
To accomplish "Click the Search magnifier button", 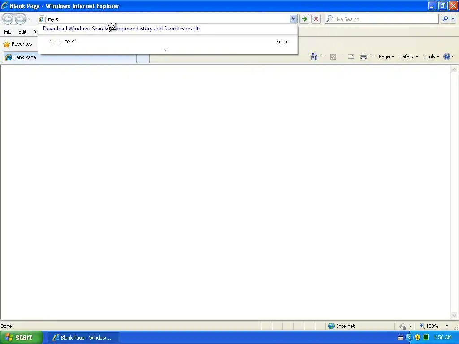I will 445,19.
